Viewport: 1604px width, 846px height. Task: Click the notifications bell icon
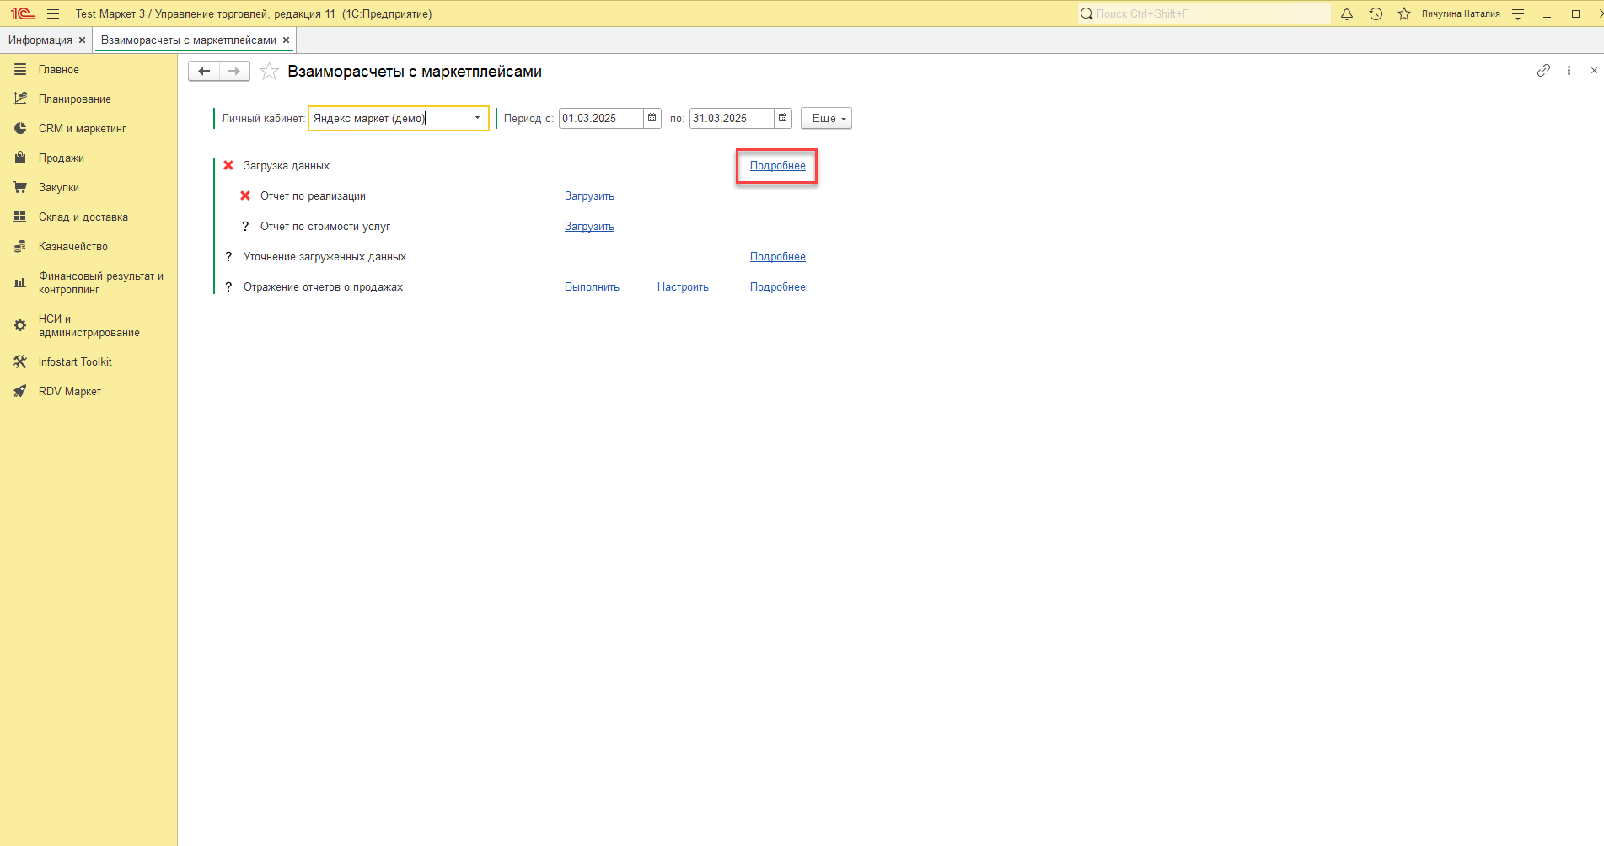click(x=1347, y=13)
